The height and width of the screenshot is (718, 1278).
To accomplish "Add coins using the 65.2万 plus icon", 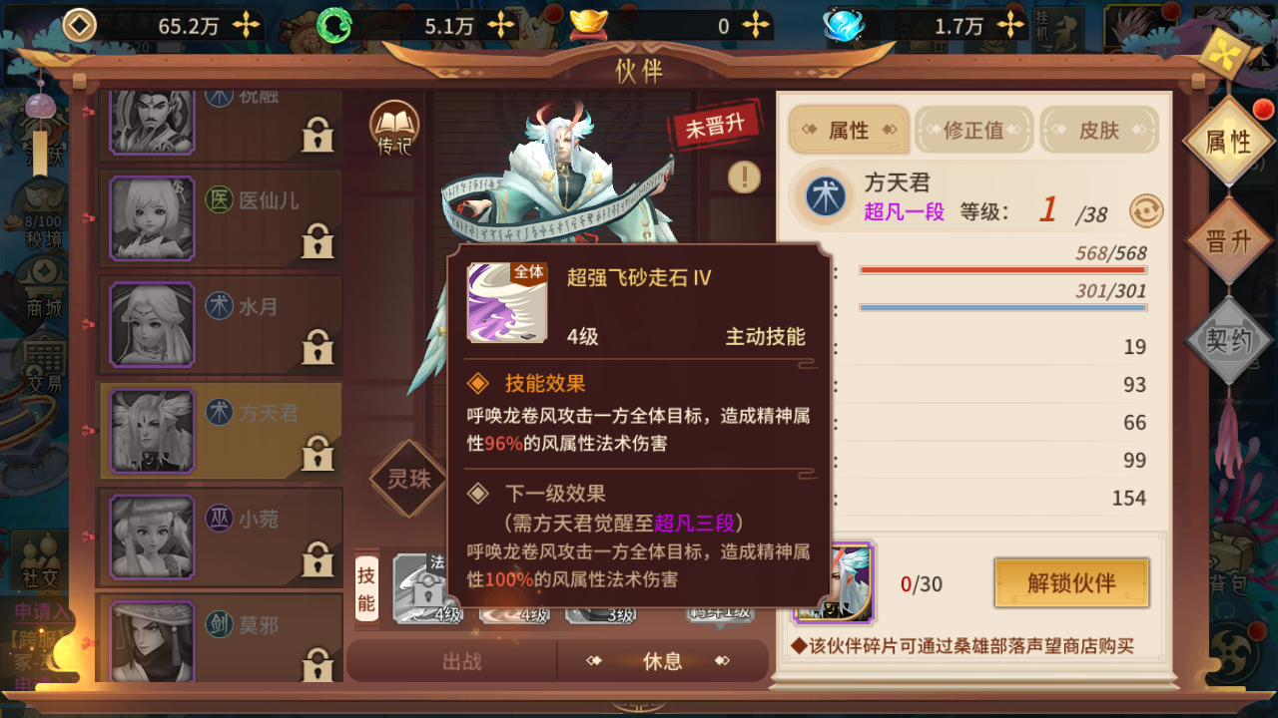I will tap(246, 26).
